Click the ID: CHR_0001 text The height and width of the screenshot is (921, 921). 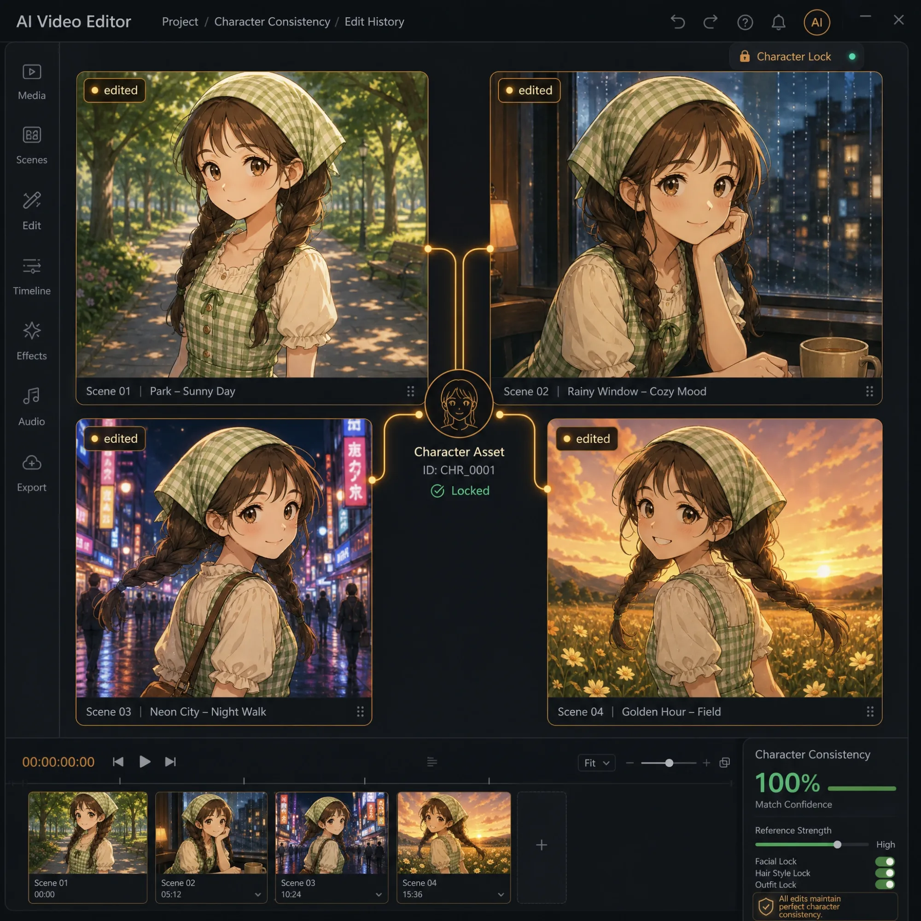(459, 471)
